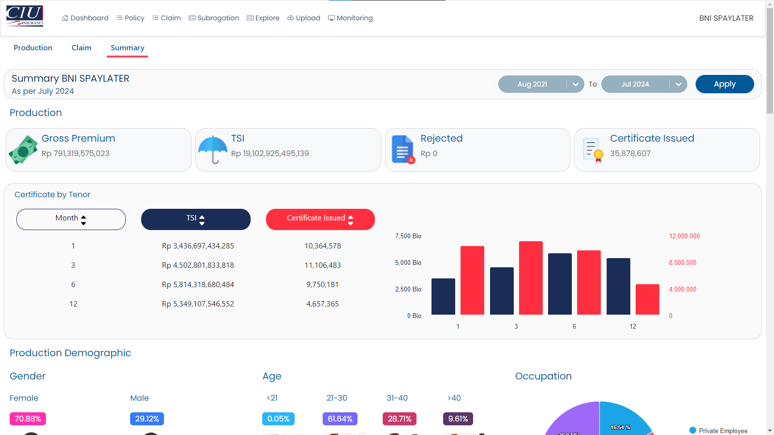
Task: Click the TSI column sort arrows
Action: (x=202, y=220)
